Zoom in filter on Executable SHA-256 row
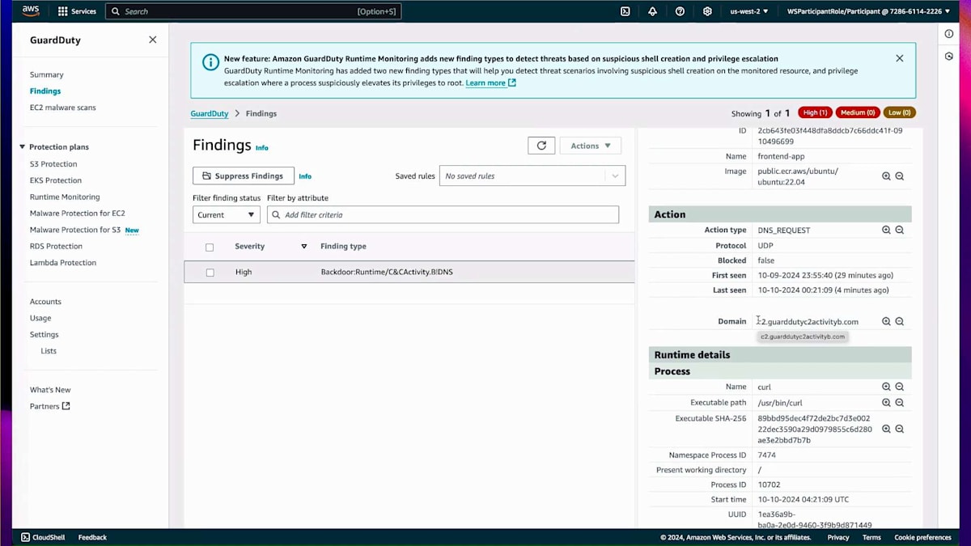The width and height of the screenshot is (971, 546). tap(886, 430)
